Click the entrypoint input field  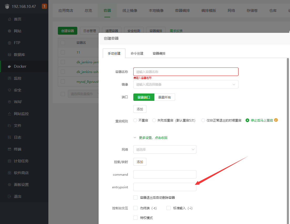pos(165,187)
